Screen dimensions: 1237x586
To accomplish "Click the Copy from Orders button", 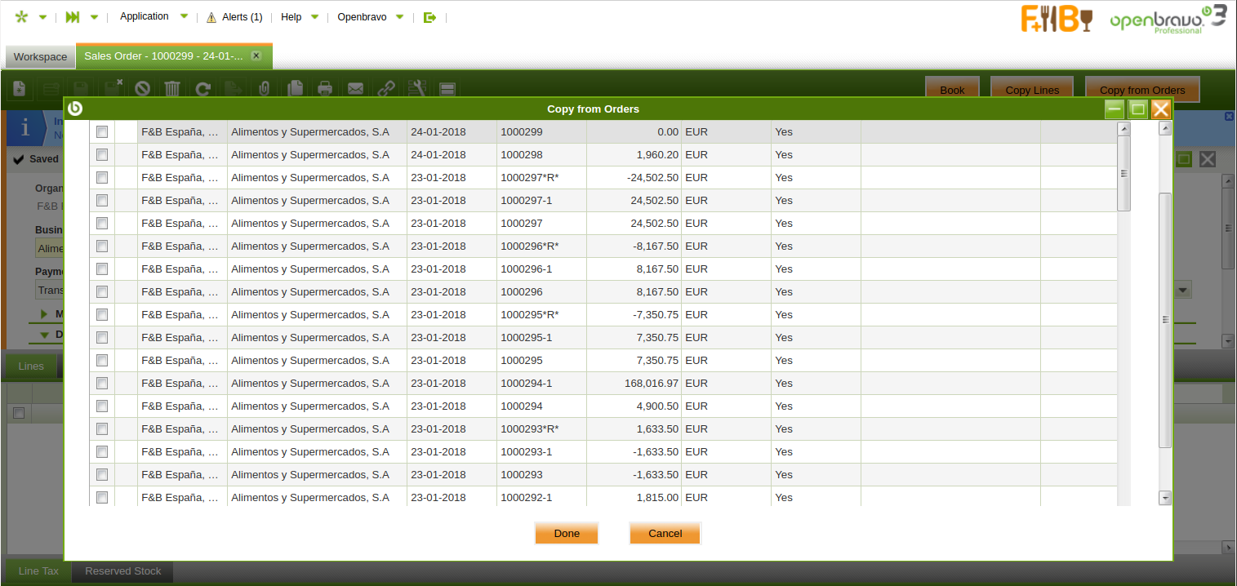I will point(1142,90).
